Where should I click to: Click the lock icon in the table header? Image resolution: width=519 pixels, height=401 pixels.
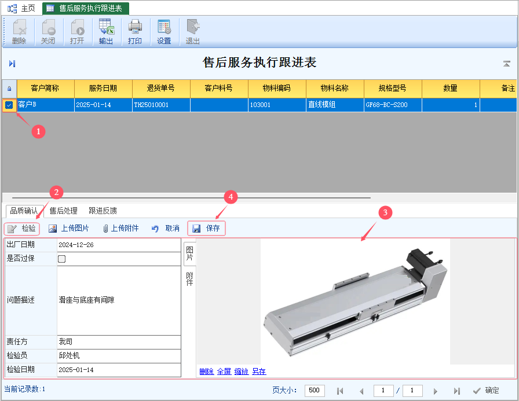tap(9, 89)
